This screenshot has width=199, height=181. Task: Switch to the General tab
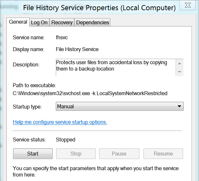pyautogui.click(x=18, y=22)
